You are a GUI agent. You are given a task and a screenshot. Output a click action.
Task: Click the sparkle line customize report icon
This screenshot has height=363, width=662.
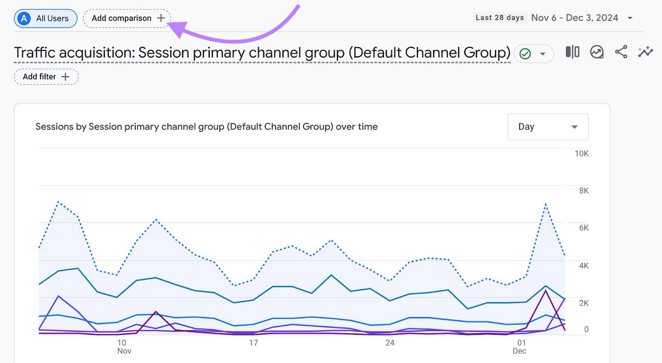point(645,52)
